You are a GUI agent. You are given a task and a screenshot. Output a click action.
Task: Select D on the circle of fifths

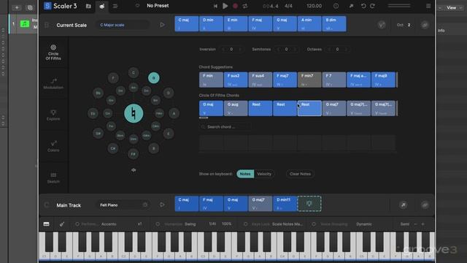point(169,93)
